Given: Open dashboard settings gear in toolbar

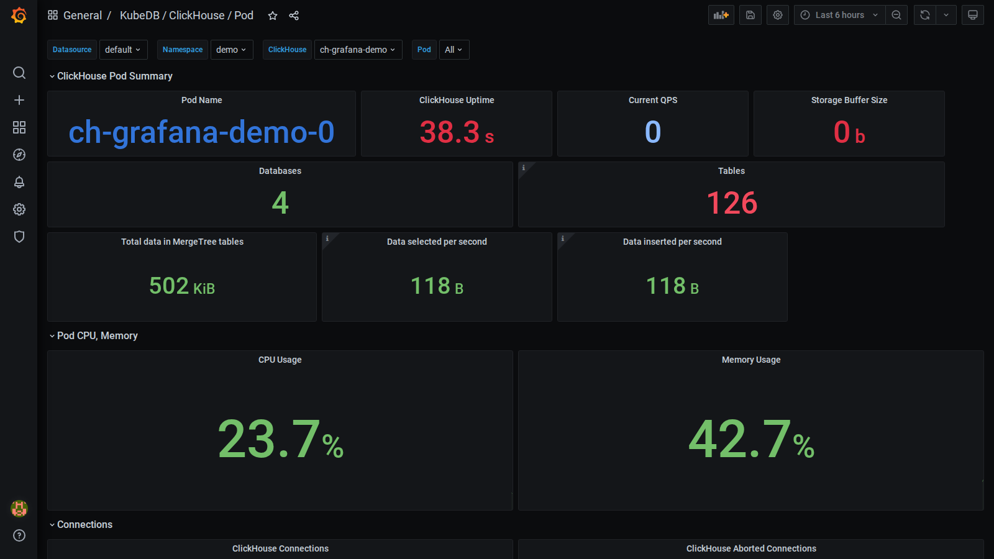Looking at the screenshot, I should (778, 15).
